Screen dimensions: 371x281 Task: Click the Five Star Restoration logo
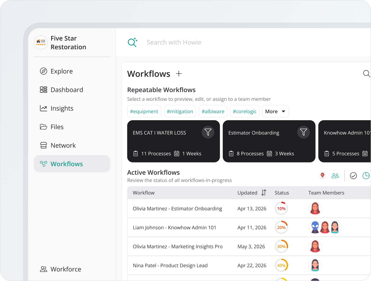(41, 42)
